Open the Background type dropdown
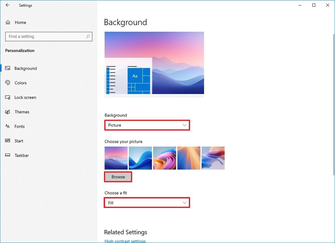335x243 pixels. (147, 125)
